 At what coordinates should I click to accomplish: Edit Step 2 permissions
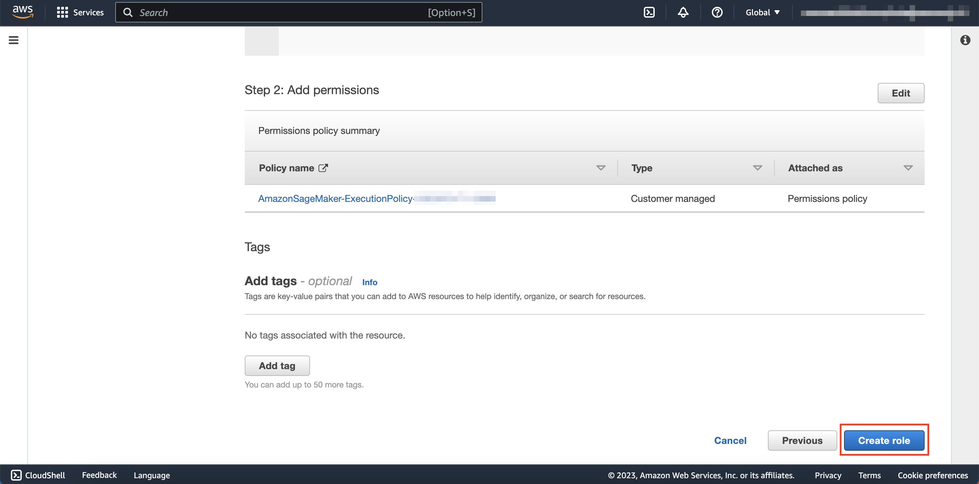[900, 93]
